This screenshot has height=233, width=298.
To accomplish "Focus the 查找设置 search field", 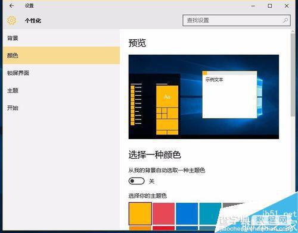I will 237,20.
